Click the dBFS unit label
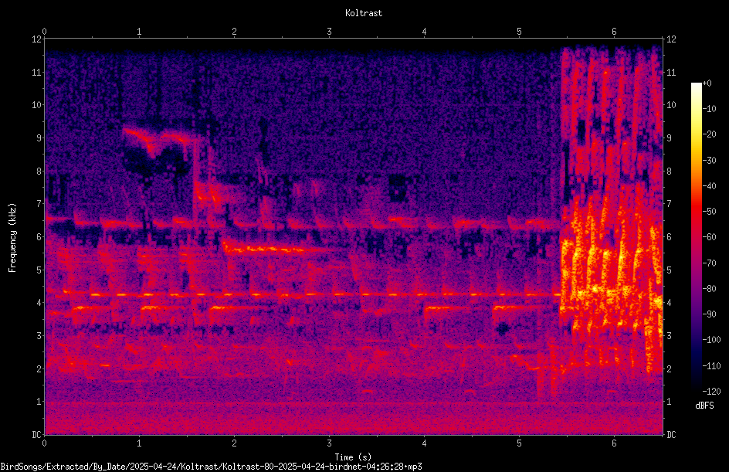 point(704,406)
